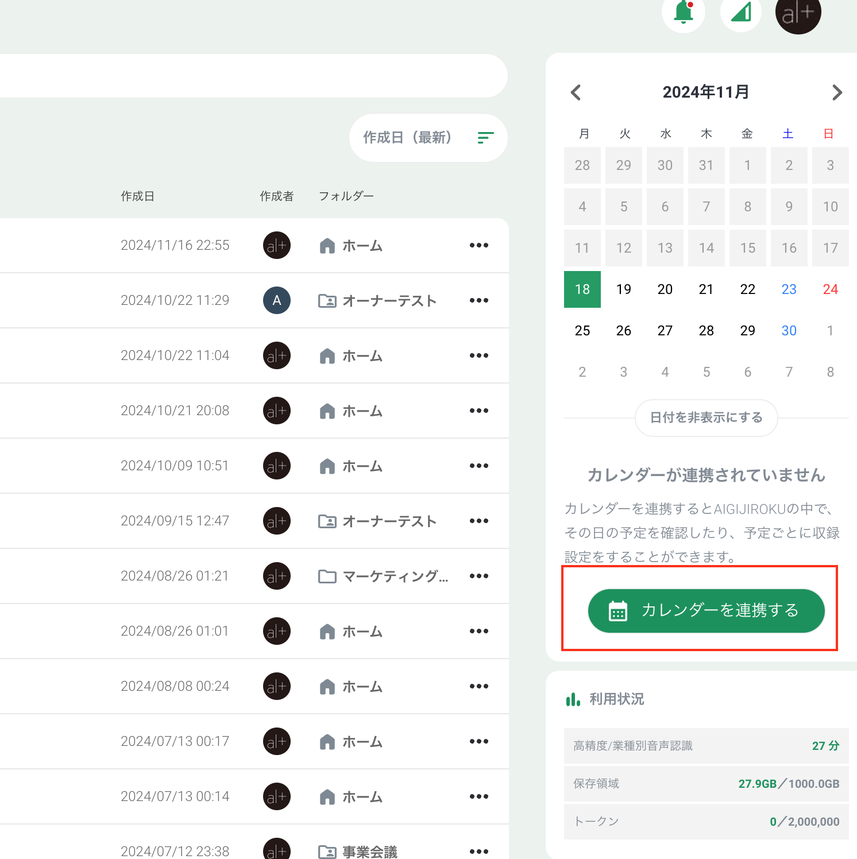Viewport: 857px width, 859px height.
Task: Open more options for 2024/08/08 00:24 row
Action: 479,686
